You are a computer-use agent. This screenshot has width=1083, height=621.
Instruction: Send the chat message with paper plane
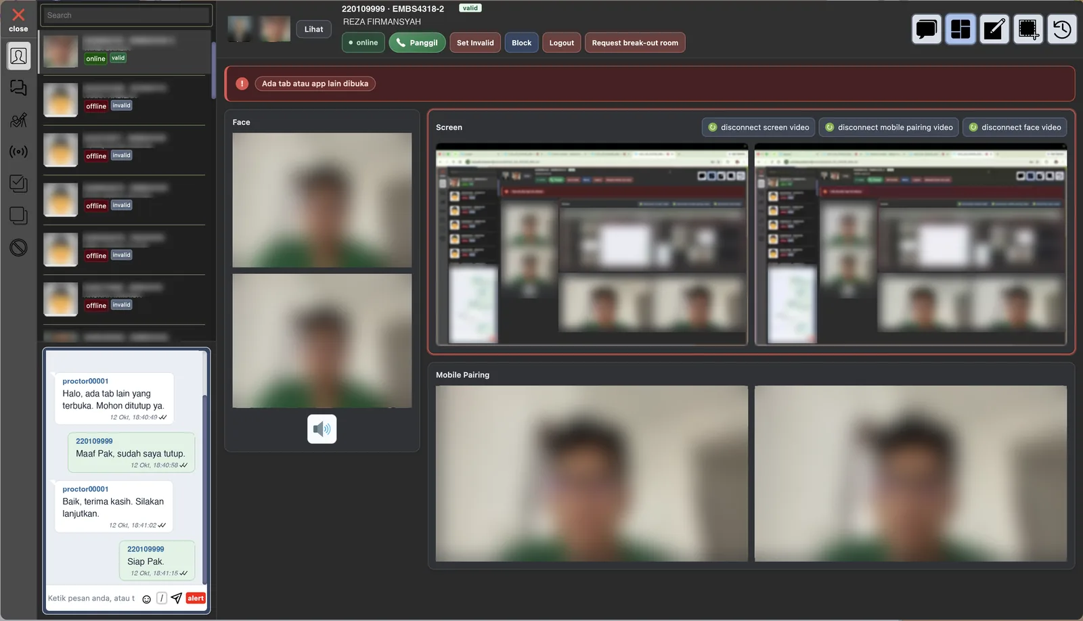(177, 598)
